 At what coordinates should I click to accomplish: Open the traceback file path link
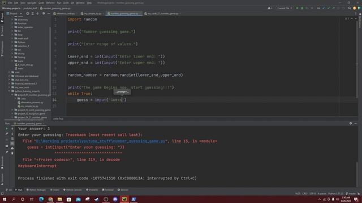point(101,141)
